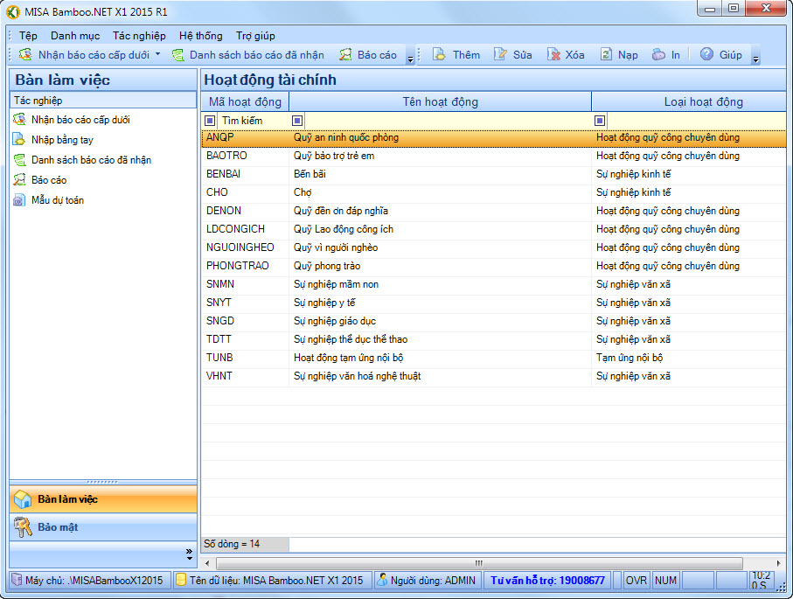
Task: Select the ANQP row
Action: tap(494, 137)
